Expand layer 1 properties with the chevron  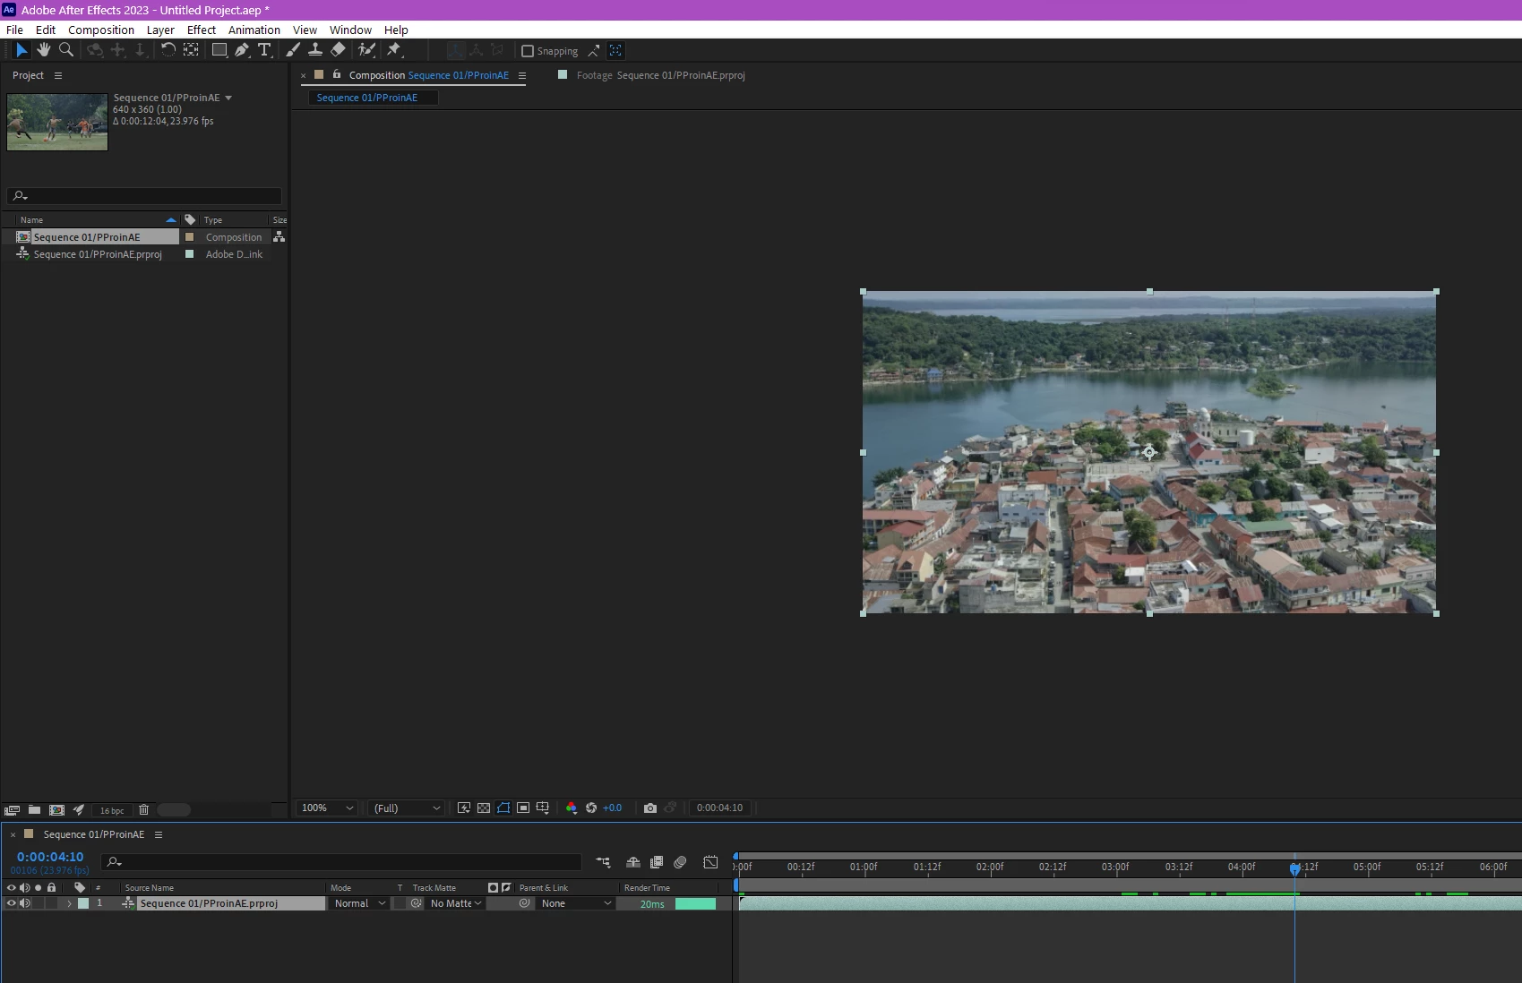pos(69,903)
